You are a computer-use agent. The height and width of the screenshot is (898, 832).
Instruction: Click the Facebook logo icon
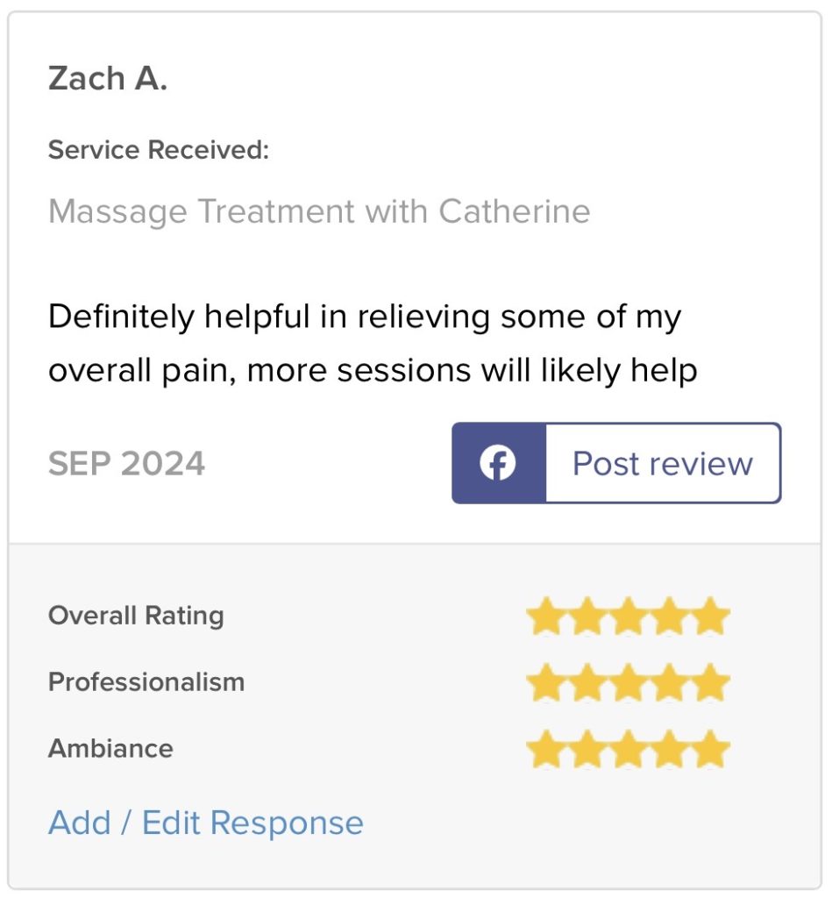[498, 463]
